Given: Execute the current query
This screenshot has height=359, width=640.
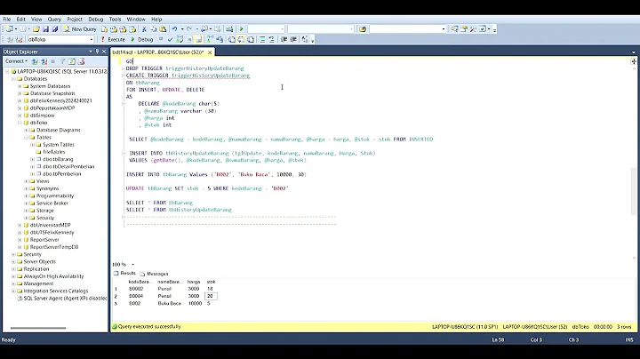Looking at the screenshot, I should (113, 40).
